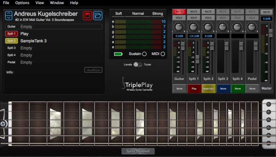
Task: Select the Pedal row label
Action: [11, 62]
